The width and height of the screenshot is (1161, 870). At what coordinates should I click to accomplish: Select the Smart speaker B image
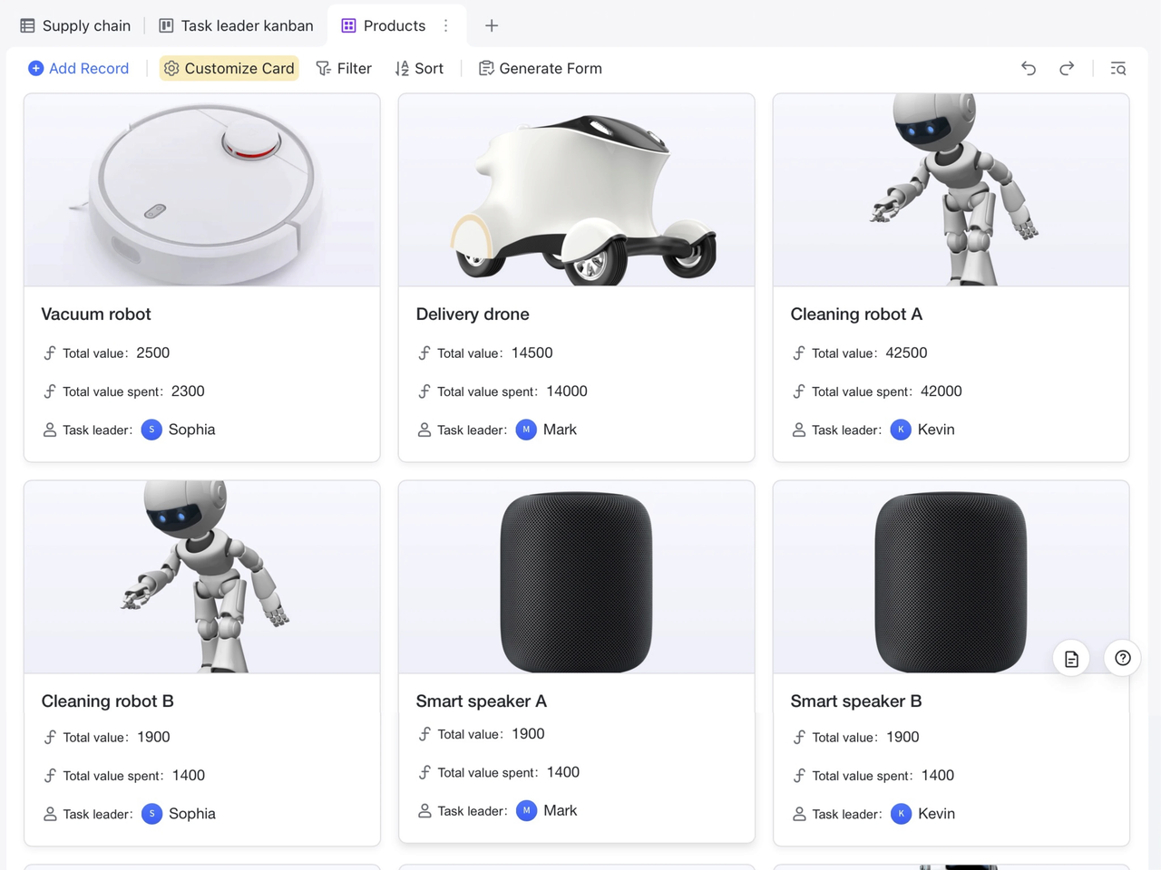951,577
